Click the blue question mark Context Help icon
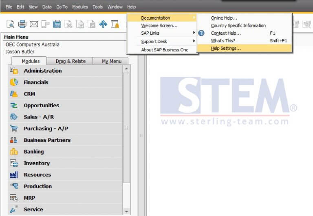The height and width of the screenshot is (216, 313). pyautogui.click(x=201, y=33)
